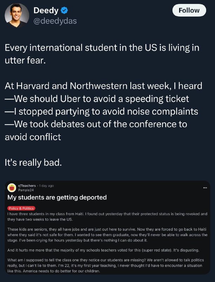Click the paragraph about three students from Haiti
The image size is (215, 282).
click(x=107, y=216)
